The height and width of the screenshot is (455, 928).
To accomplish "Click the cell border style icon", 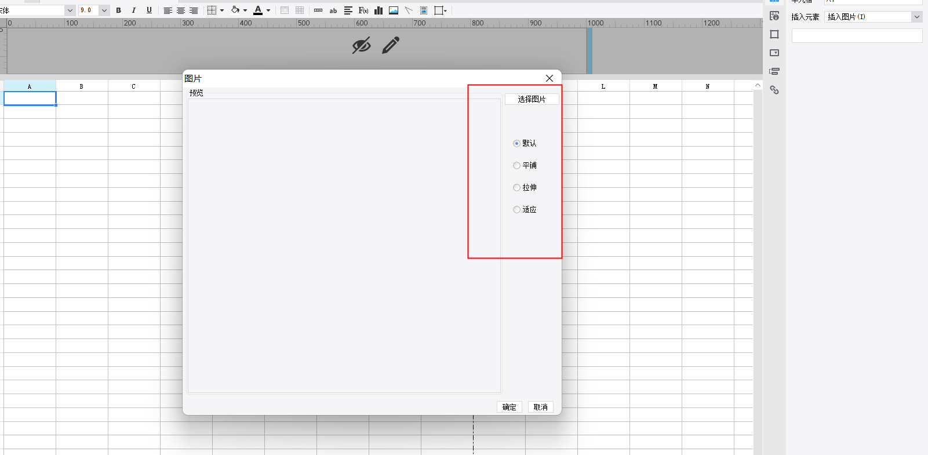I will tap(212, 10).
